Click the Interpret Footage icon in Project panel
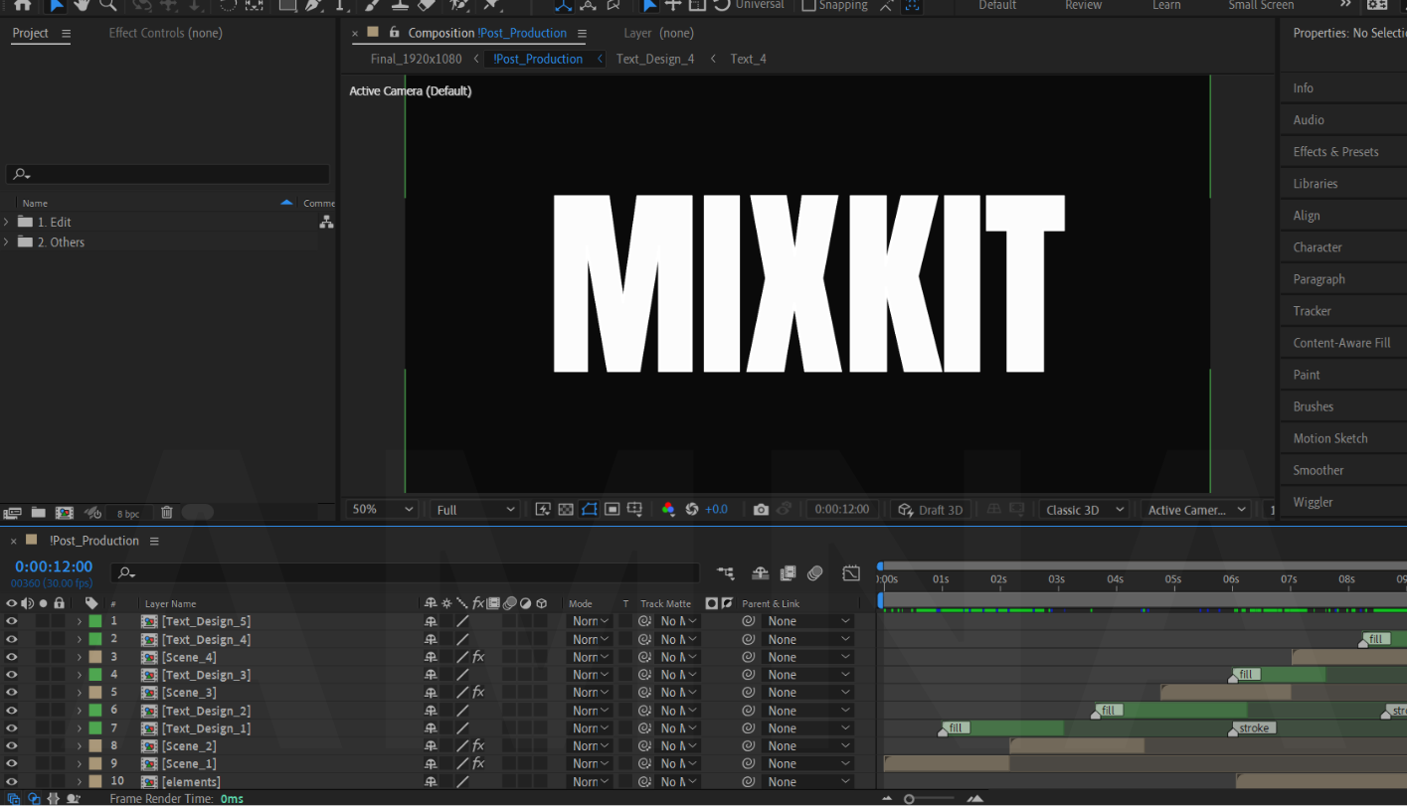 pyautogui.click(x=13, y=513)
